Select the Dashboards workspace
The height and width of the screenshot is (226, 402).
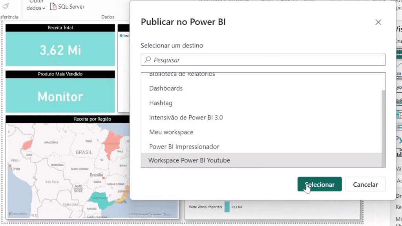tap(261, 88)
